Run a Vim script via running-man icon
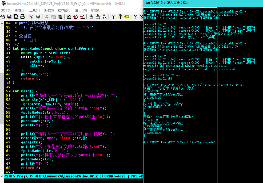 point(104,17)
